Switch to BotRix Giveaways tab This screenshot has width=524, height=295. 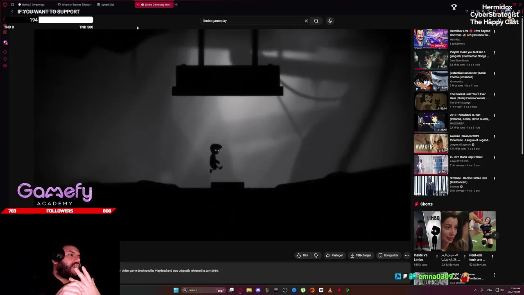click(33, 5)
